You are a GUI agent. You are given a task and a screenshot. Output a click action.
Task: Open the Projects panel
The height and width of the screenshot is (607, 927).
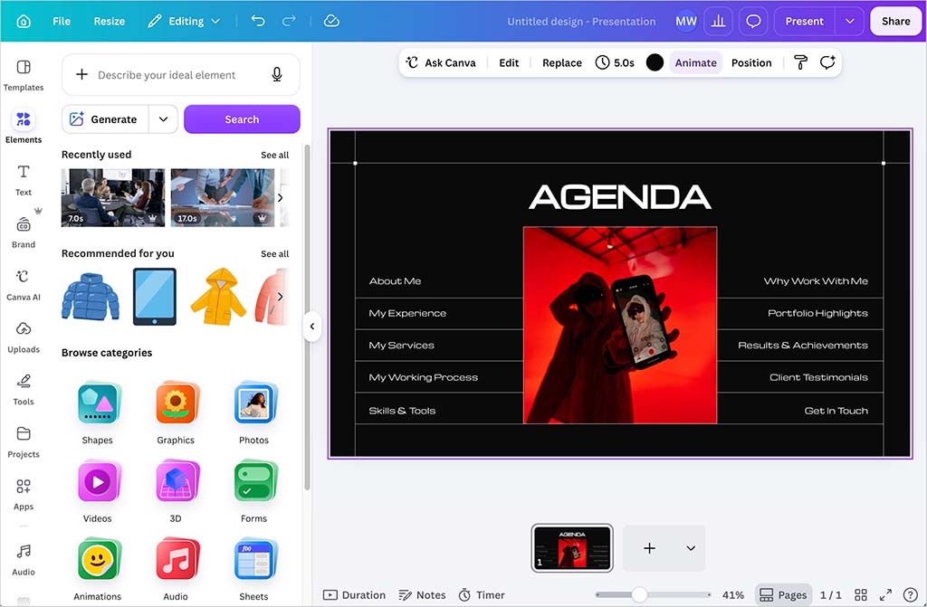pos(24,442)
